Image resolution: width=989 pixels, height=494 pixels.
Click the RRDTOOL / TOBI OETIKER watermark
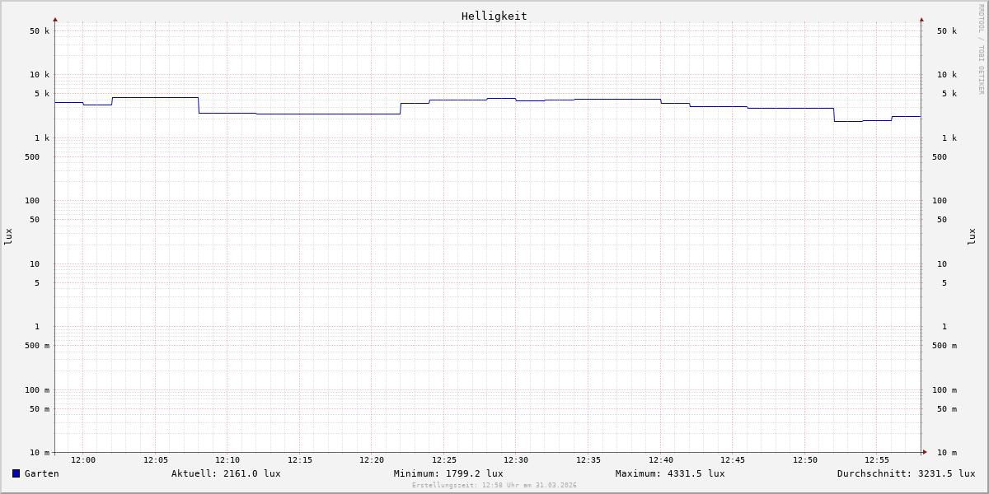(981, 49)
